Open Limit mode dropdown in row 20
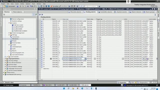Viewport: 160px width, 90px height. (x=157, y=59)
